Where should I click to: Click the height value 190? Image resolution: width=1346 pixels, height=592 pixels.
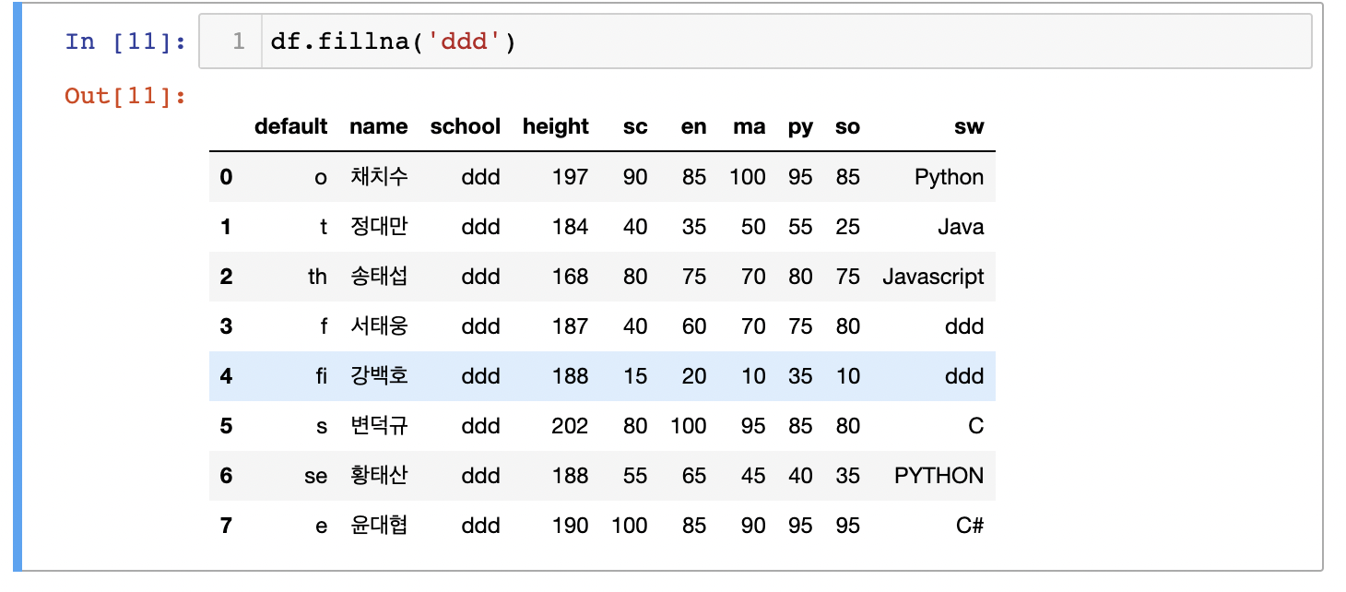tap(571, 526)
